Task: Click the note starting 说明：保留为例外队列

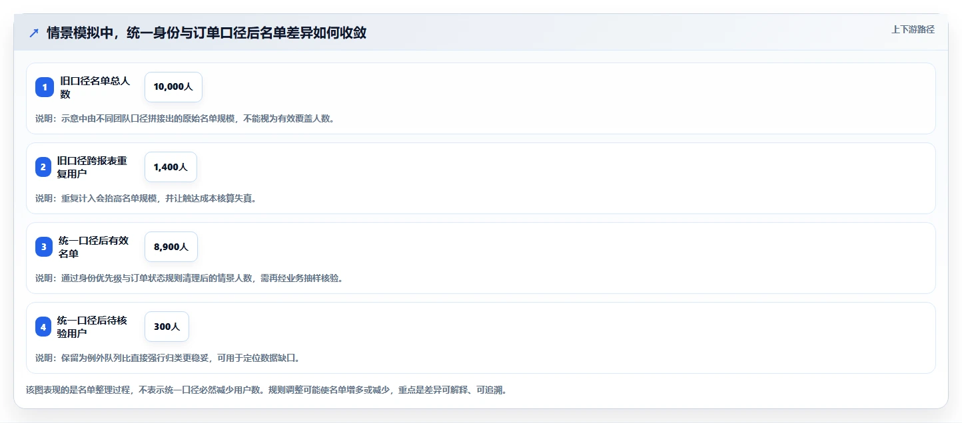Action: 167,358
